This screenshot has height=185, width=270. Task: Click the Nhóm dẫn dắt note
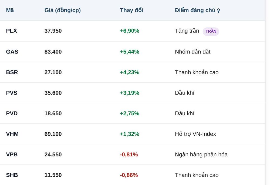pyautogui.click(x=193, y=52)
